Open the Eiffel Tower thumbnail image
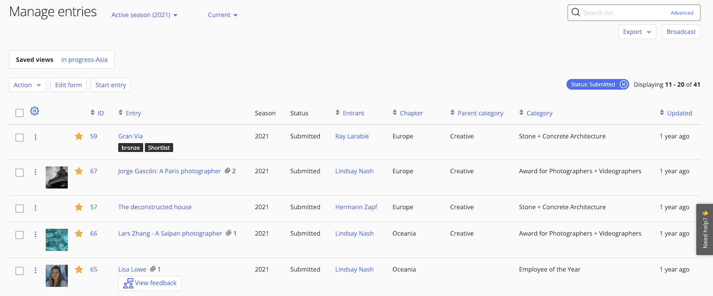The image size is (713, 296). pyautogui.click(x=57, y=177)
